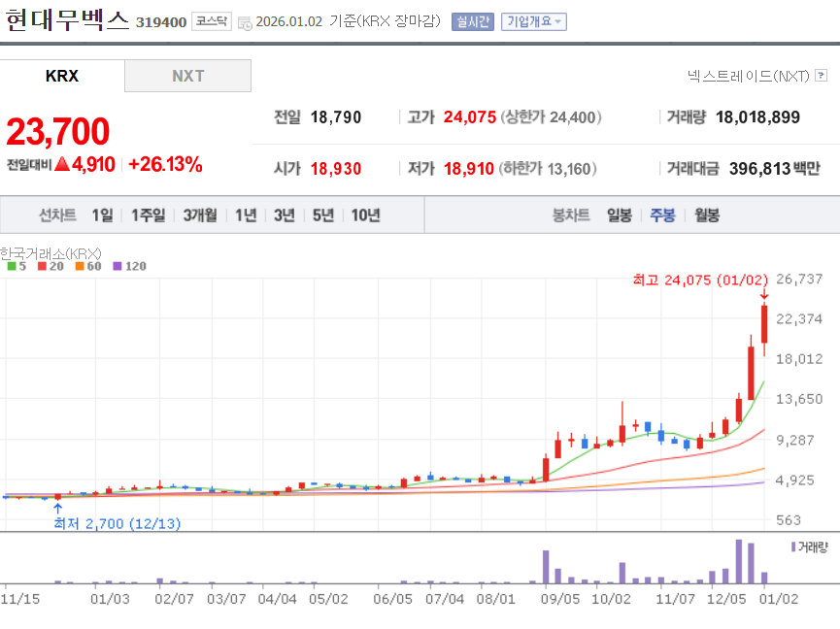Show the 월봉 monthly candle chart

tap(707, 215)
